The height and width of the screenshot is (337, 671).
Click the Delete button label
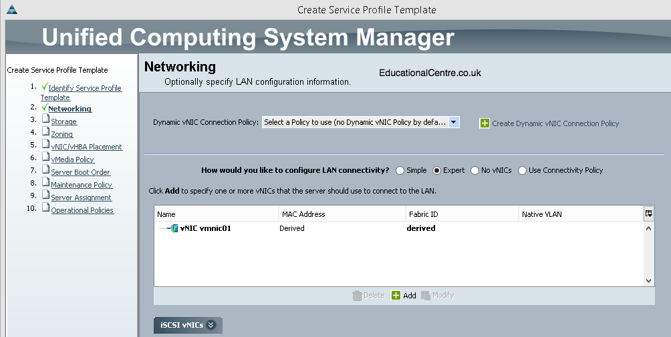374,295
